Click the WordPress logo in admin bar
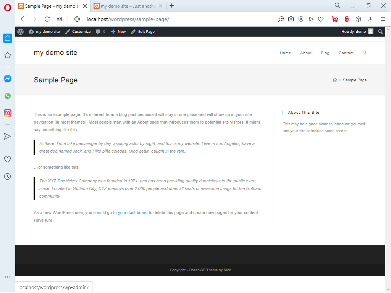Viewport: 391px width, 293px height. (x=21, y=32)
